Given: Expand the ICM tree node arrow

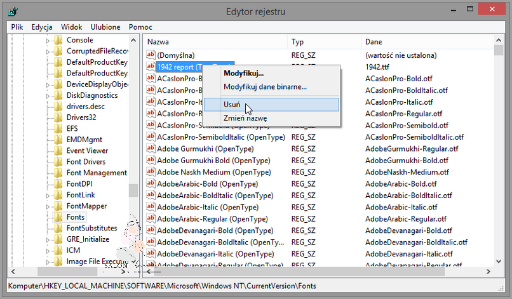Looking at the screenshot, I should point(47,250).
